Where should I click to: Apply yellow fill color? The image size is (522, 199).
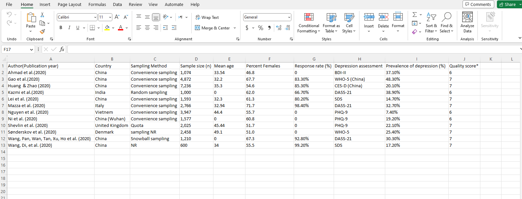(107, 28)
